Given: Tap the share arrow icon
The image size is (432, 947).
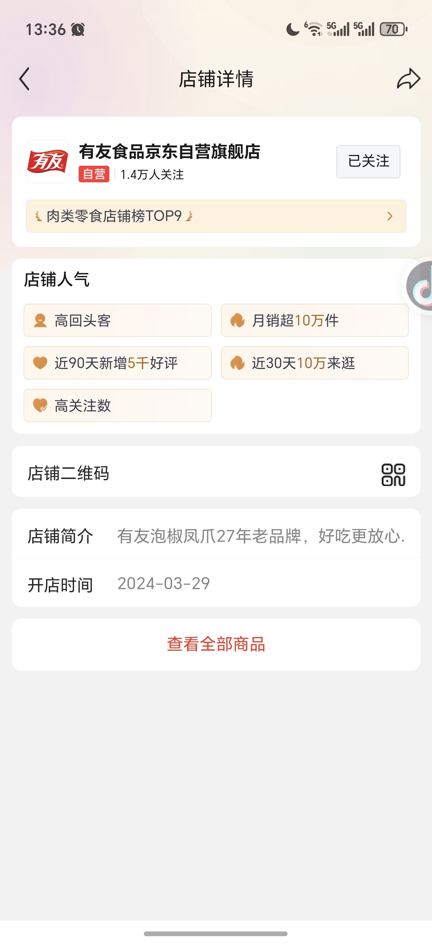Looking at the screenshot, I should click(408, 79).
